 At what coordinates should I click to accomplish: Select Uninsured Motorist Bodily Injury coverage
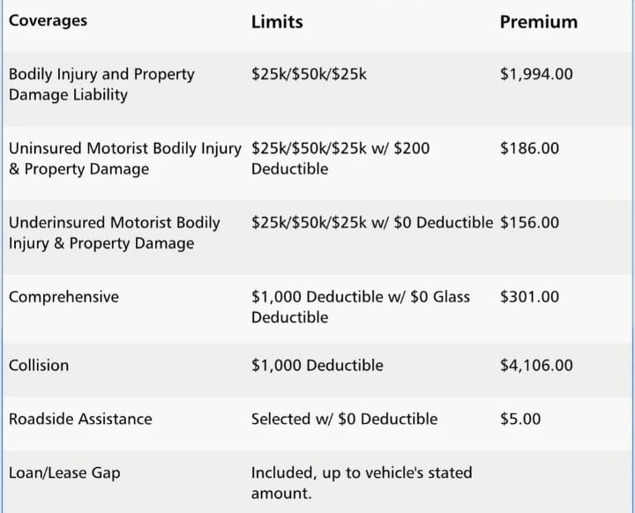(x=124, y=159)
